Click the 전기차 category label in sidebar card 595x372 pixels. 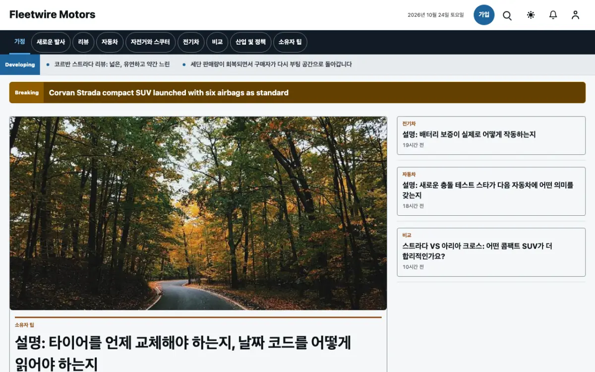pyautogui.click(x=409, y=124)
